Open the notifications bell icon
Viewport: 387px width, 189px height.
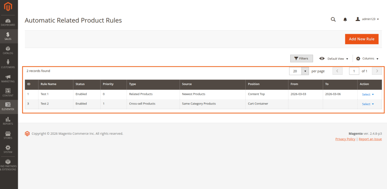click(x=345, y=19)
